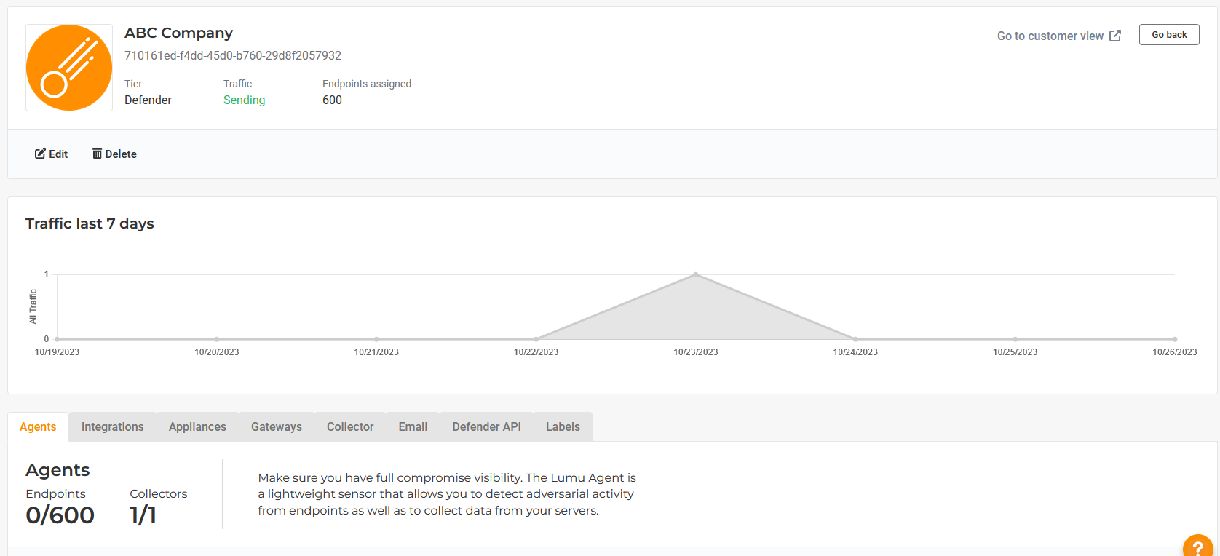Viewport: 1220px width, 556px height.
Task: Click the 10/19/2023 chart data point
Action: click(57, 339)
